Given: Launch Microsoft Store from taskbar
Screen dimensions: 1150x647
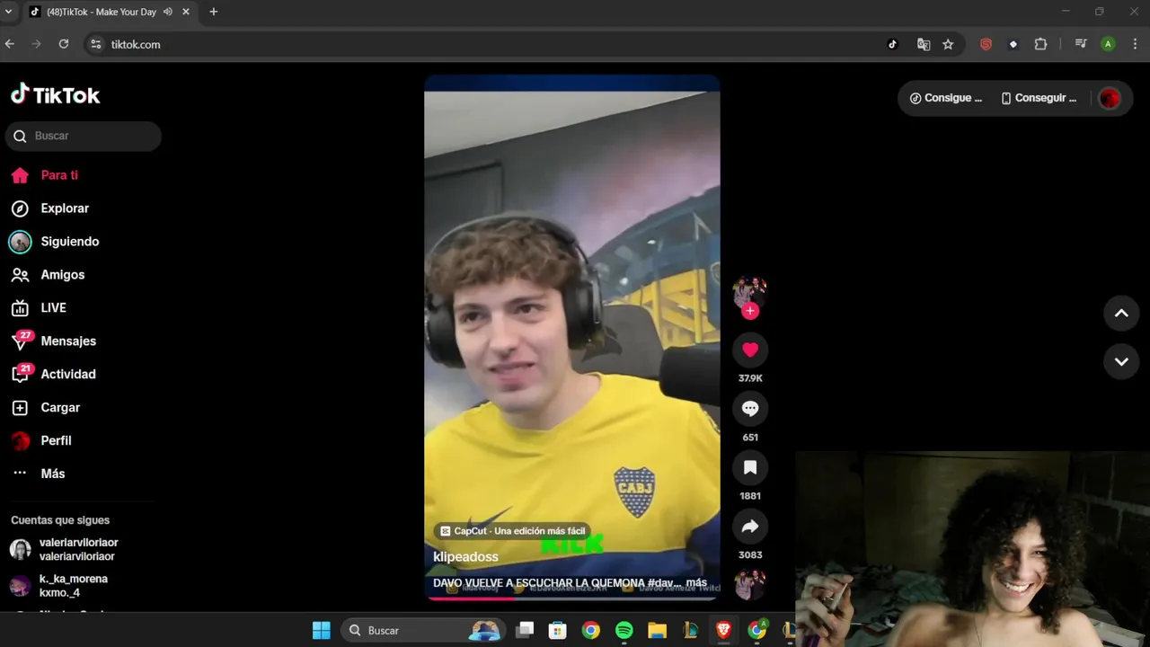Looking at the screenshot, I should click(x=557, y=631).
